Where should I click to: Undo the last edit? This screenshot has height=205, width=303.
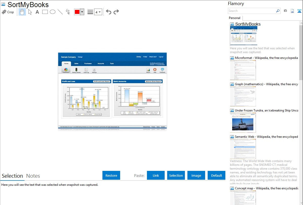coord(109,12)
